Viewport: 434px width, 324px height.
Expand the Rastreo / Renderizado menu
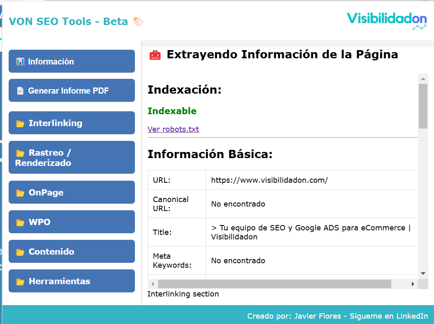tap(72, 157)
